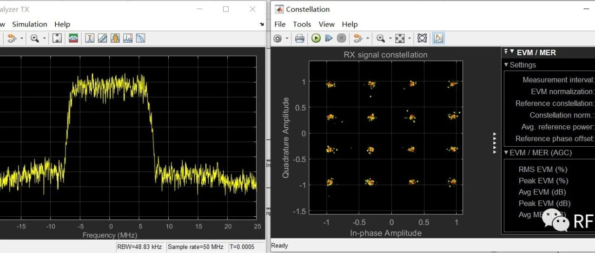Open the dropdown beside Constellation's highlight block icon

point(367,39)
